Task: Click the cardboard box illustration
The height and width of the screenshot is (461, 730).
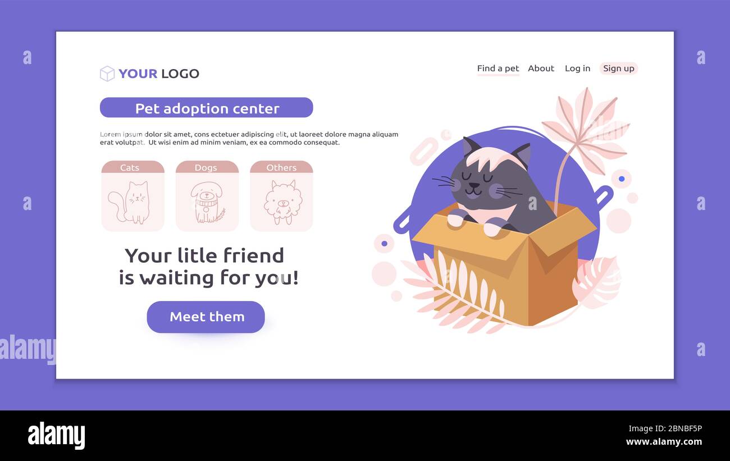Action: pos(504,264)
